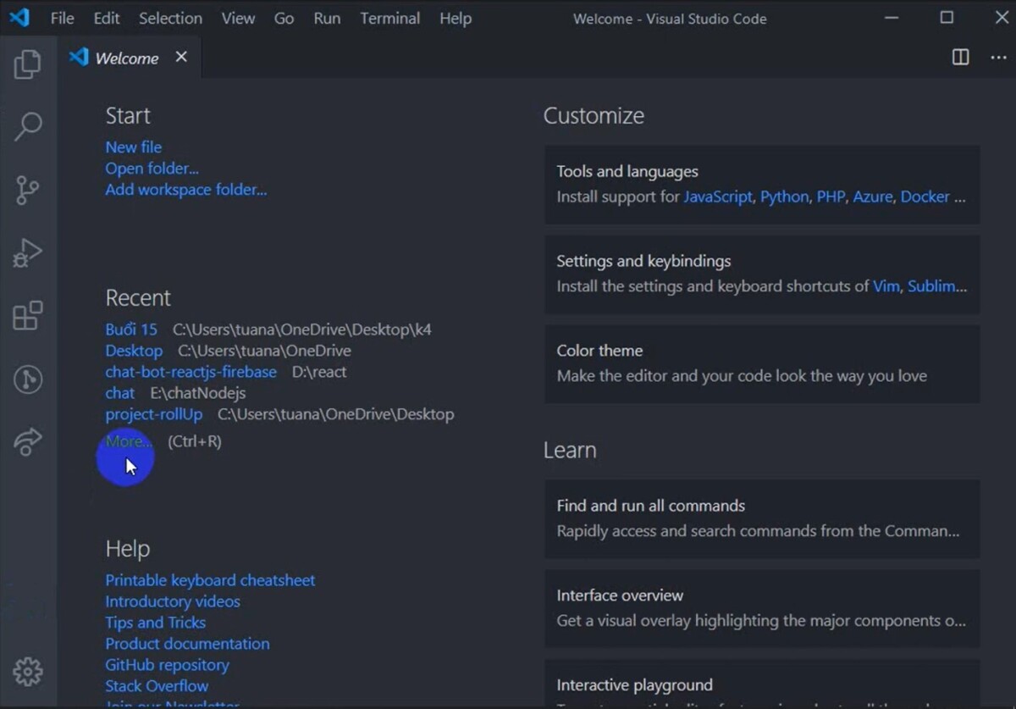Maximize the VS Code window

pyautogui.click(x=947, y=18)
